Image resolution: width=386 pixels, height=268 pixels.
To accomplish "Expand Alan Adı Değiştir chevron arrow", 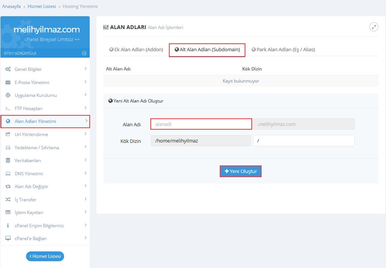I will pos(86,186).
